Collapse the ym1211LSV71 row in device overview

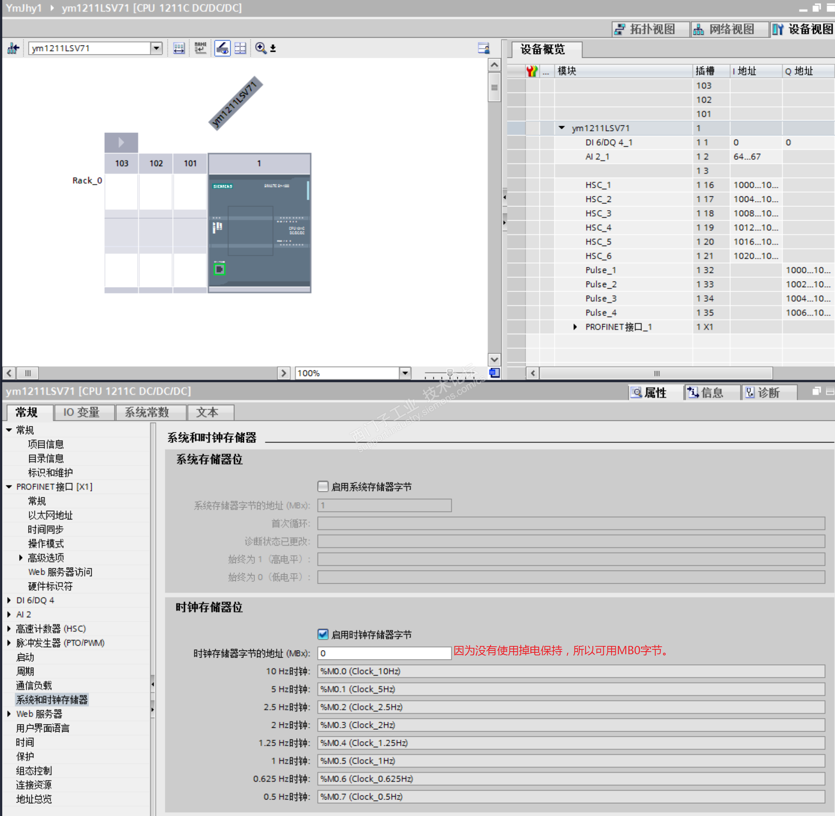pyautogui.click(x=562, y=128)
